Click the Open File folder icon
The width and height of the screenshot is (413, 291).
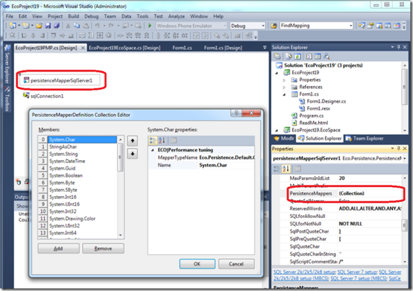coord(39,26)
